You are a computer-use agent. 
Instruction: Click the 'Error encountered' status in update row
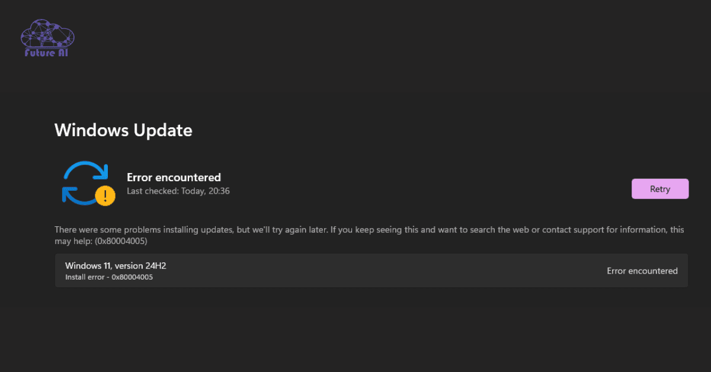click(x=642, y=271)
